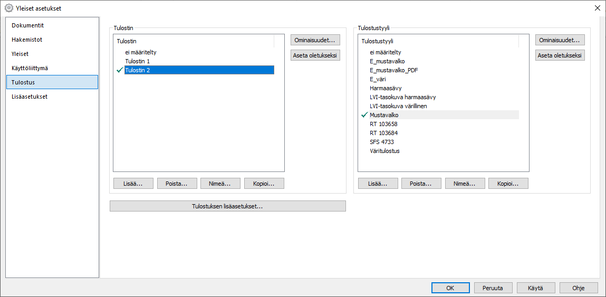Choose 'ei määritelty' in the printer list
Screen dimensions: 606x297
pyautogui.click(x=140, y=52)
